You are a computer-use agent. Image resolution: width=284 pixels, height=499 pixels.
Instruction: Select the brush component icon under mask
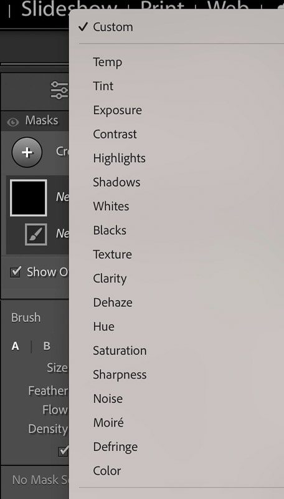click(36, 235)
